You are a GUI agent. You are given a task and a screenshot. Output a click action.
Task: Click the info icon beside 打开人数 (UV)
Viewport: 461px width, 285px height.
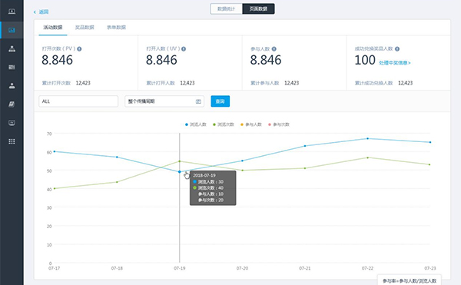[184, 49]
